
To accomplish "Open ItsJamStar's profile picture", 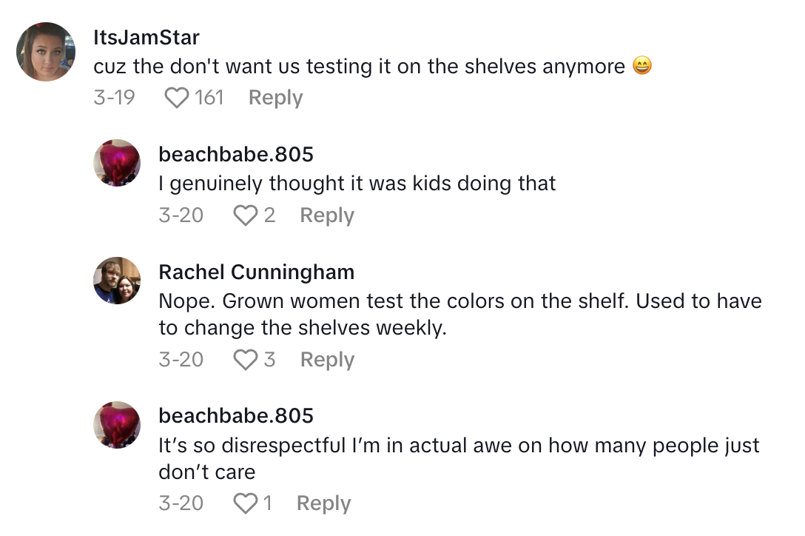I will [x=46, y=51].
